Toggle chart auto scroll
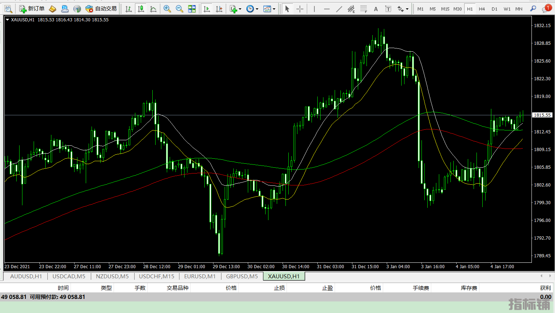555x313 pixels. (x=207, y=9)
